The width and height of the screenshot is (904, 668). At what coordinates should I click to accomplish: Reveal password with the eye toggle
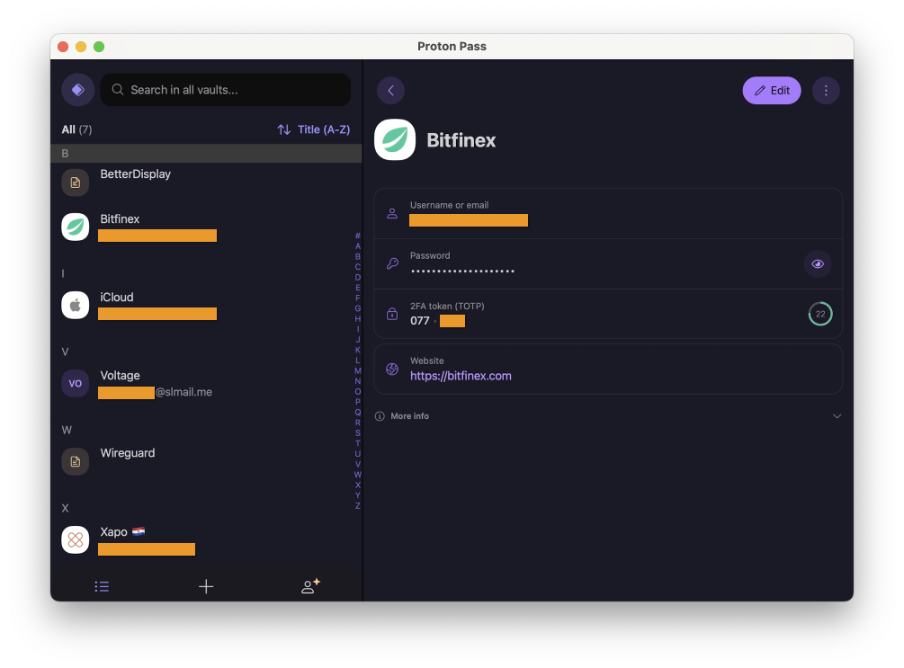point(818,264)
